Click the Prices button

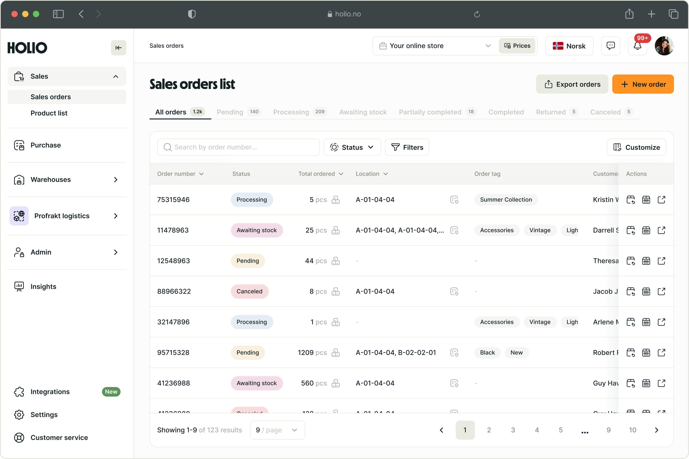click(x=517, y=46)
